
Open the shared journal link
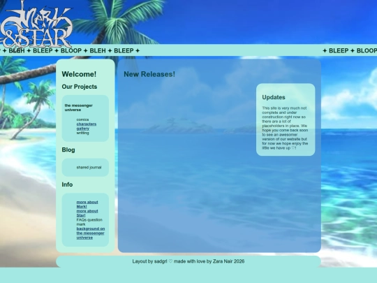click(89, 168)
